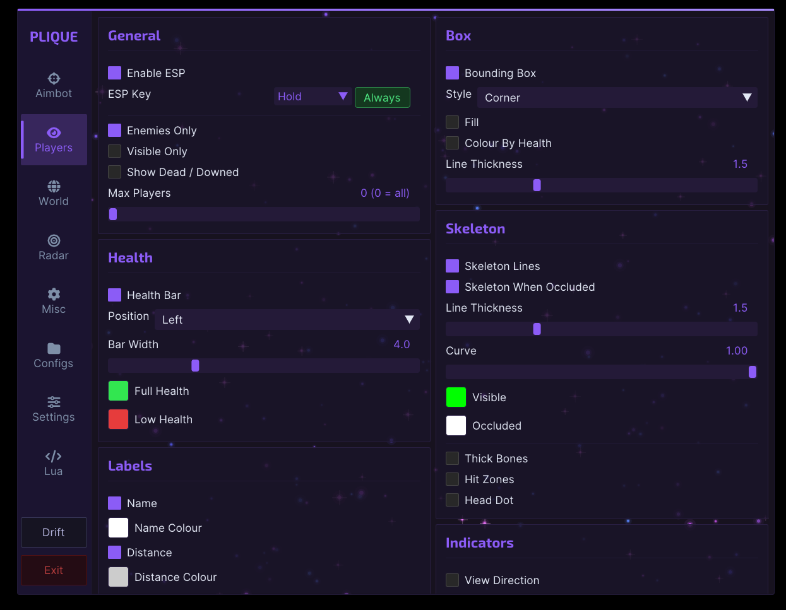The width and height of the screenshot is (786, 610).
Task: Click the Drift button
Action: click(x=54, y=532)
